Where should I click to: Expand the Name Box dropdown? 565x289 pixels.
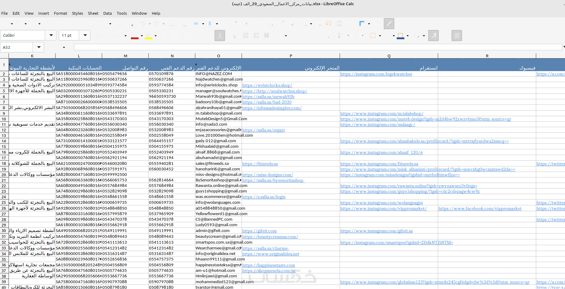point(39,47)
